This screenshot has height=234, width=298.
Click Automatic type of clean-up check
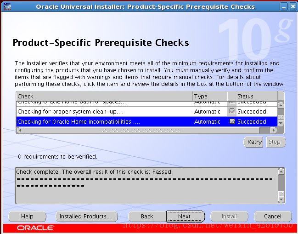click(x=207, y=111)
